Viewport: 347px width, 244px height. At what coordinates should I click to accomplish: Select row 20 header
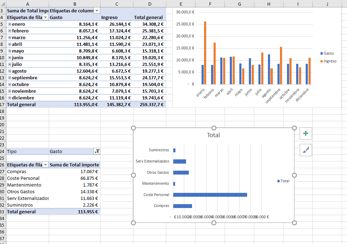coord(2,125)
